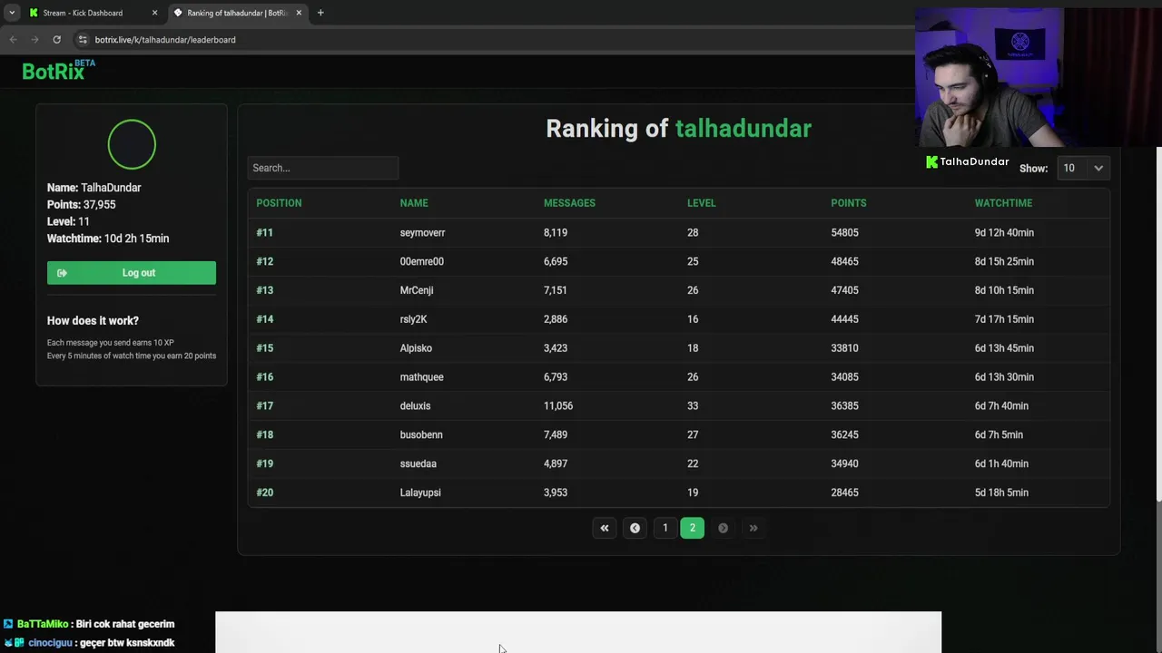Click seymoverr points value 54805
The width and height of the screenshot is (1162, 653).
click(844, 233)
